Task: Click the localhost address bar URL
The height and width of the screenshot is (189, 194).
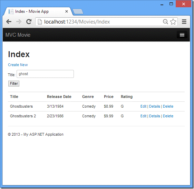Action: click(77, 22)
